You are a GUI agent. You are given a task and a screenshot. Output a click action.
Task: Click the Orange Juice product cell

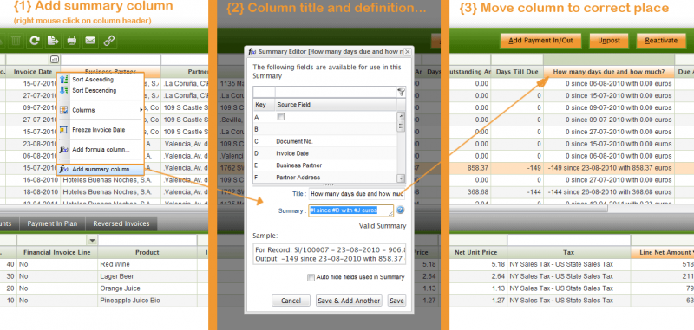click(147, 288)
